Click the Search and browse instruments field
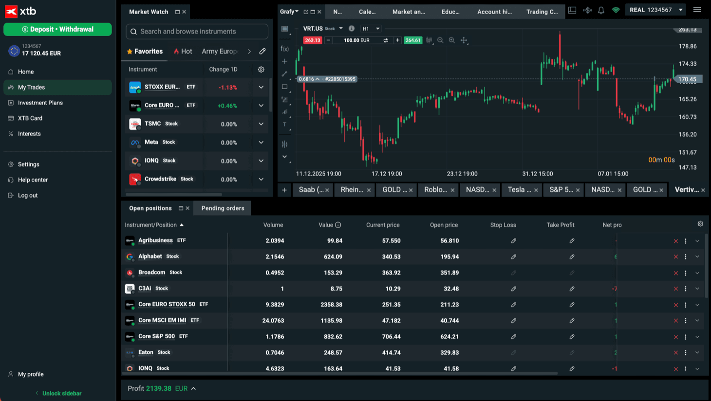711x401 pixels. tap(197, 32)
